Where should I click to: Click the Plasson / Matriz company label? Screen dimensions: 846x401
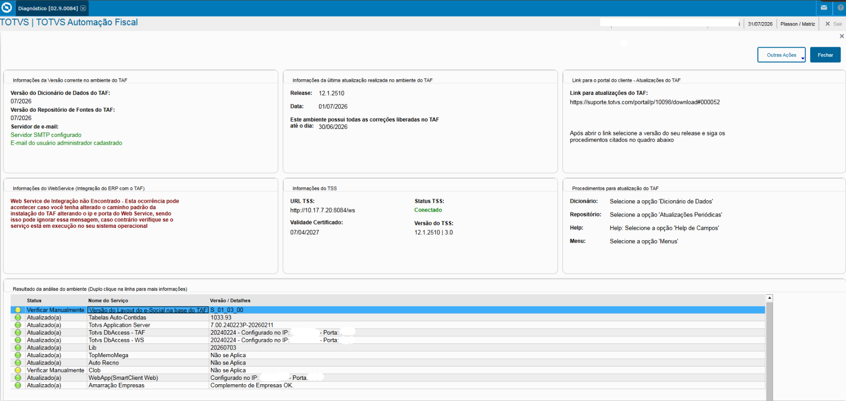[x=797, y=24]
